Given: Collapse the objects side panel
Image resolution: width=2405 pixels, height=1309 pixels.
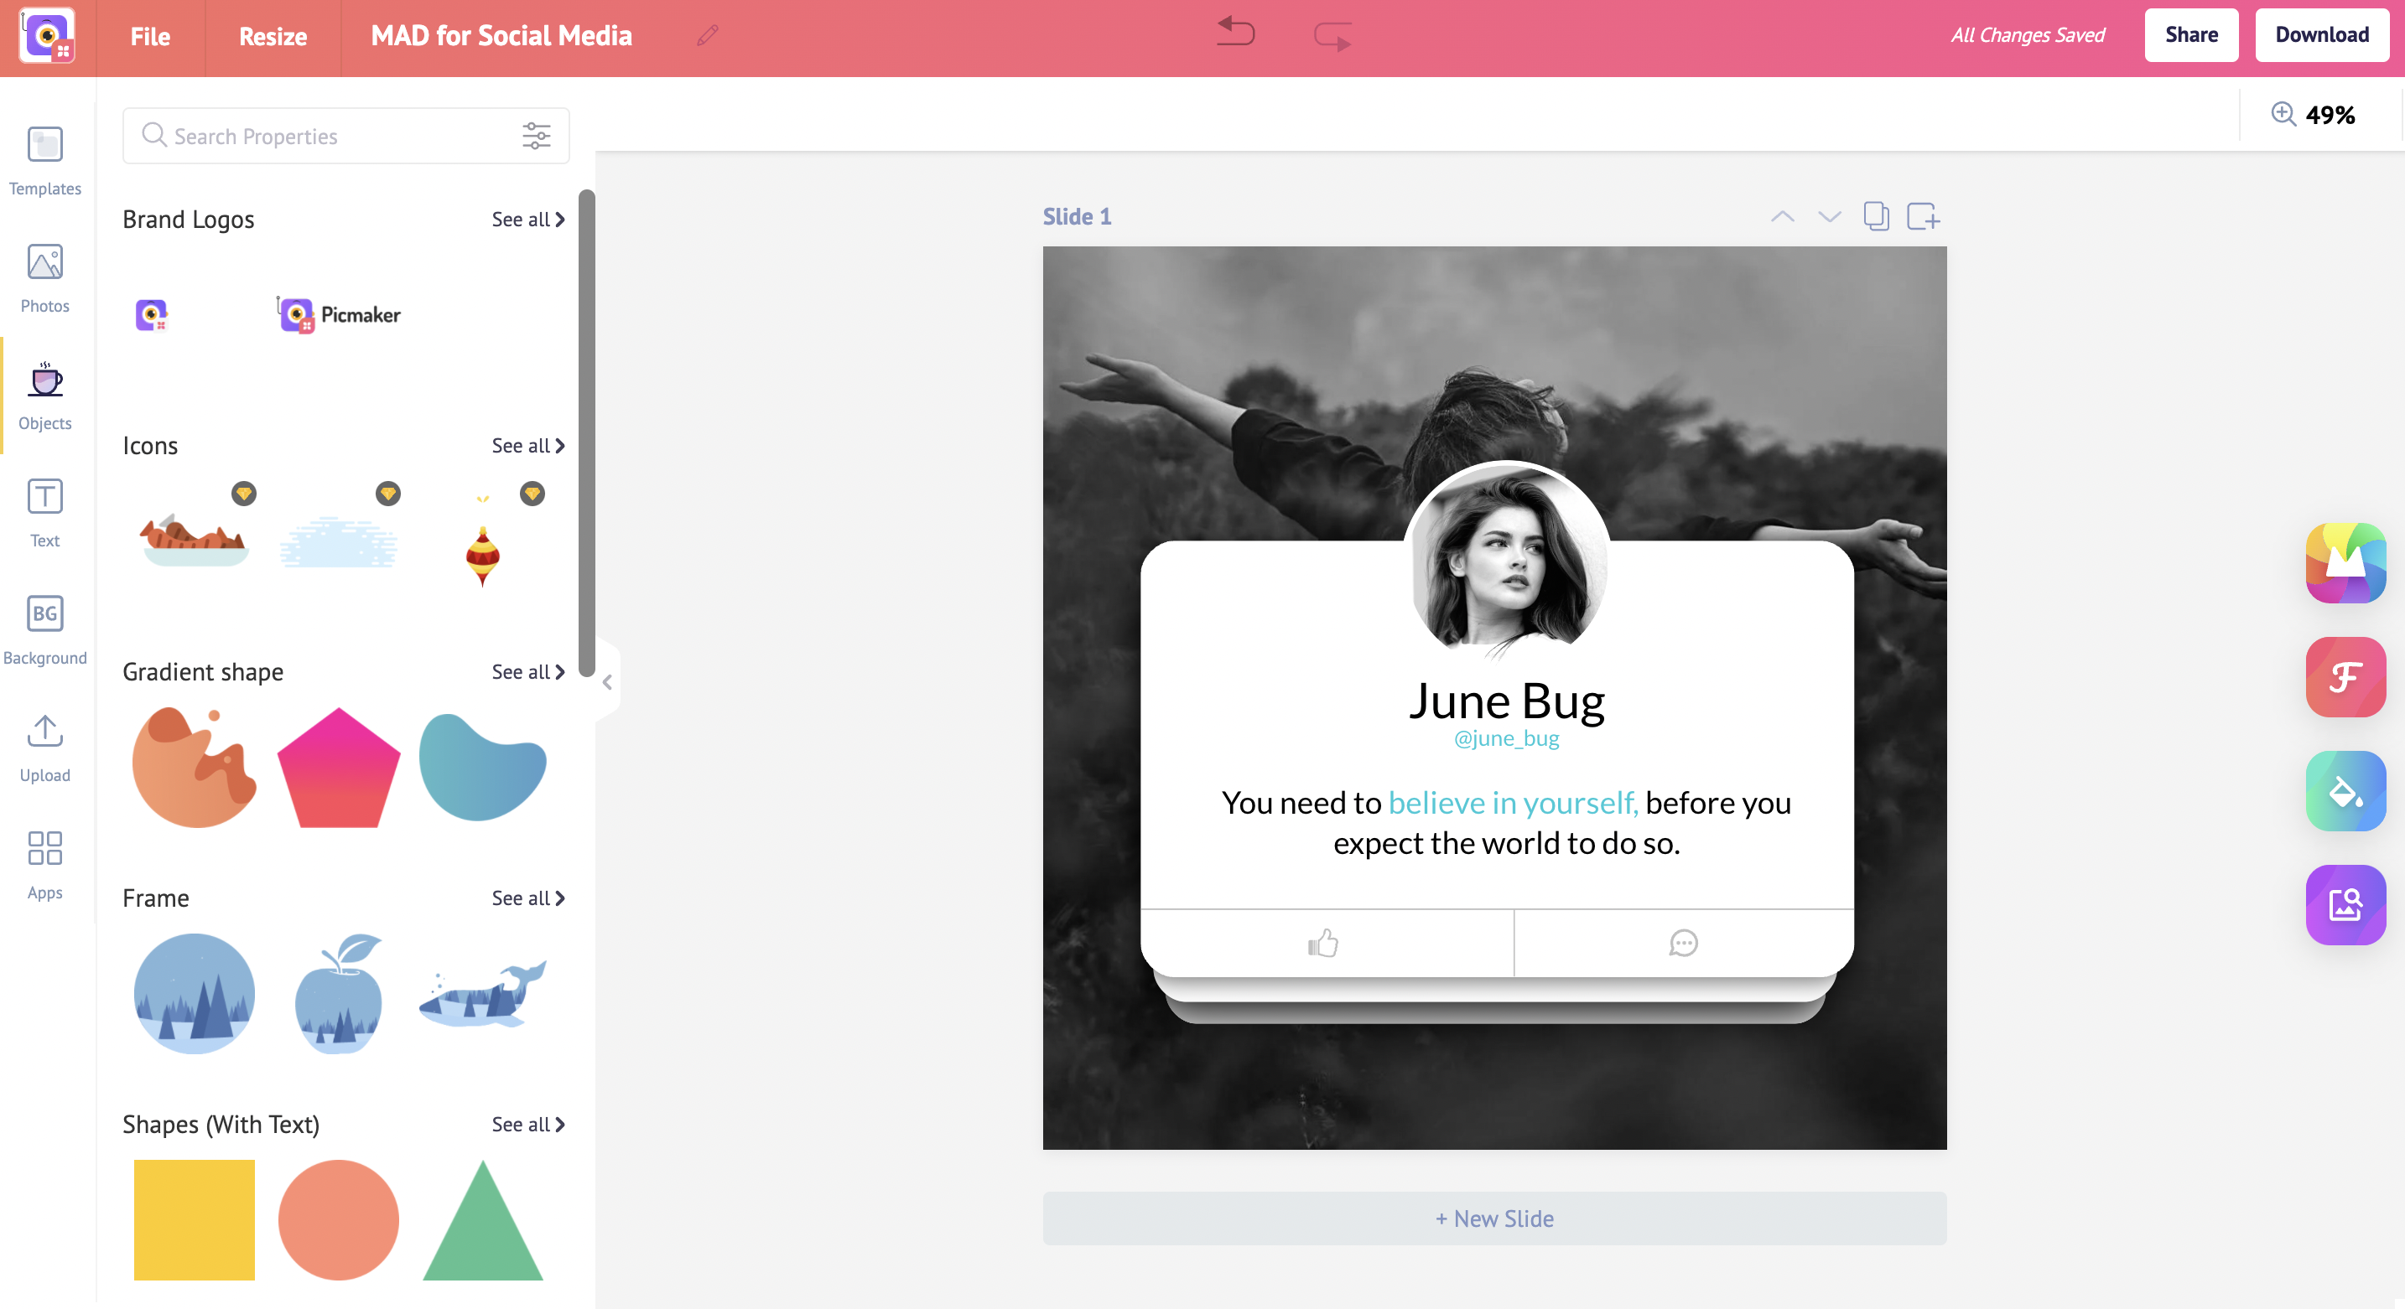Looking at the screenshot, I should (x=607, y=682).
